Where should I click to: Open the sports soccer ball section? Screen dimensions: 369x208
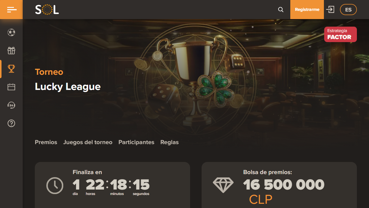[x=11, y=32]
